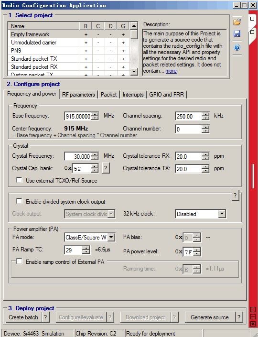Save project with floppy disk icon
This screenshot has width=258, height=337.
pyautogui.click(x=237, y=33)
